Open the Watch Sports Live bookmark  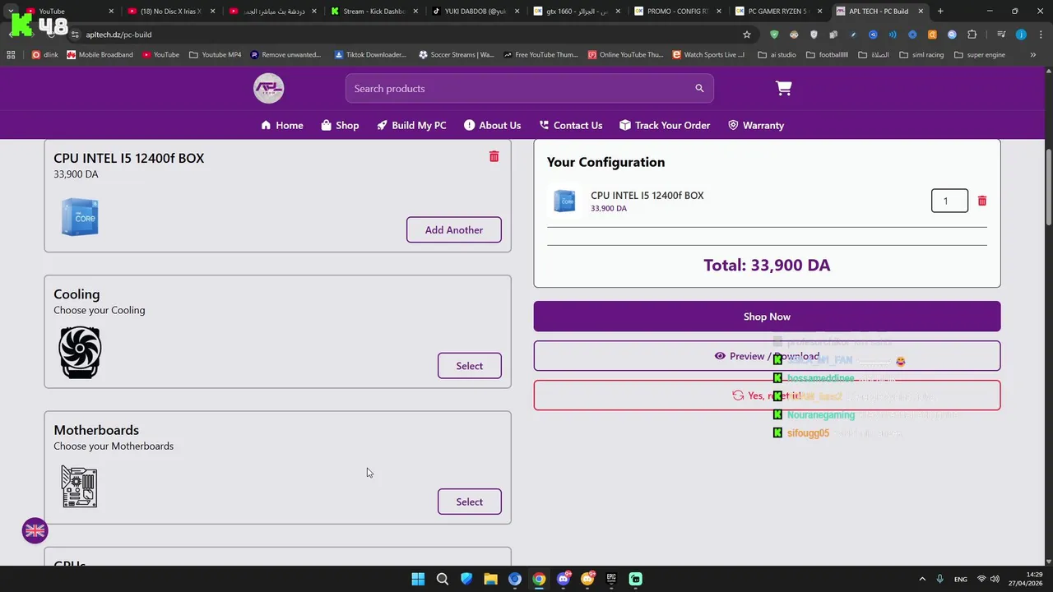(x=708, y=55)
